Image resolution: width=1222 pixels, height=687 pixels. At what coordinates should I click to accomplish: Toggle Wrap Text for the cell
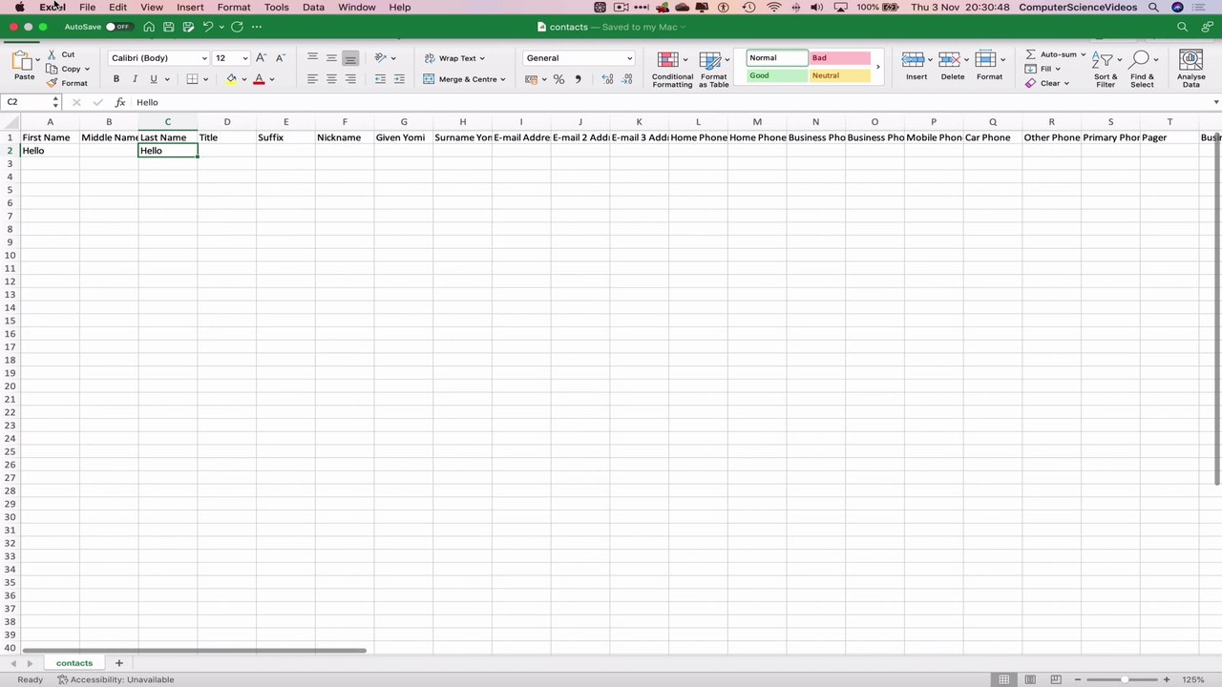pyautogui.click(x=453, y=58)
